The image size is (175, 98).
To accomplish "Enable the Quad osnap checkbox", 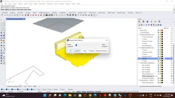I will (x=42, y=89).
